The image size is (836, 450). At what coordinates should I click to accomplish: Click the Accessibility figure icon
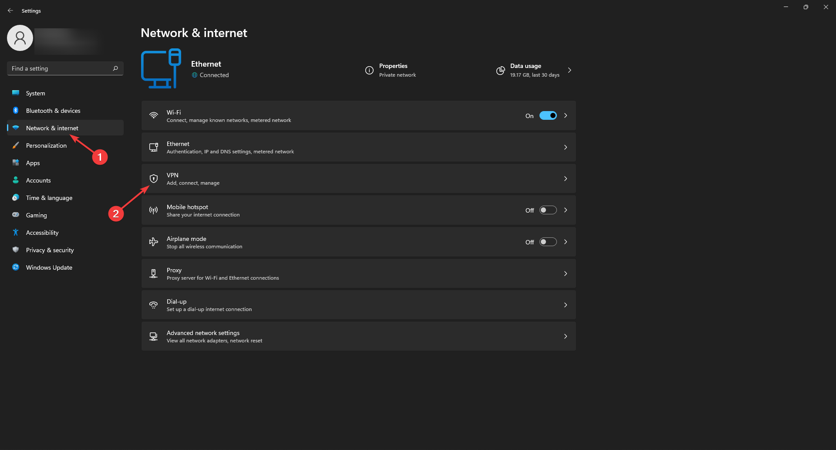click(16, 232)
